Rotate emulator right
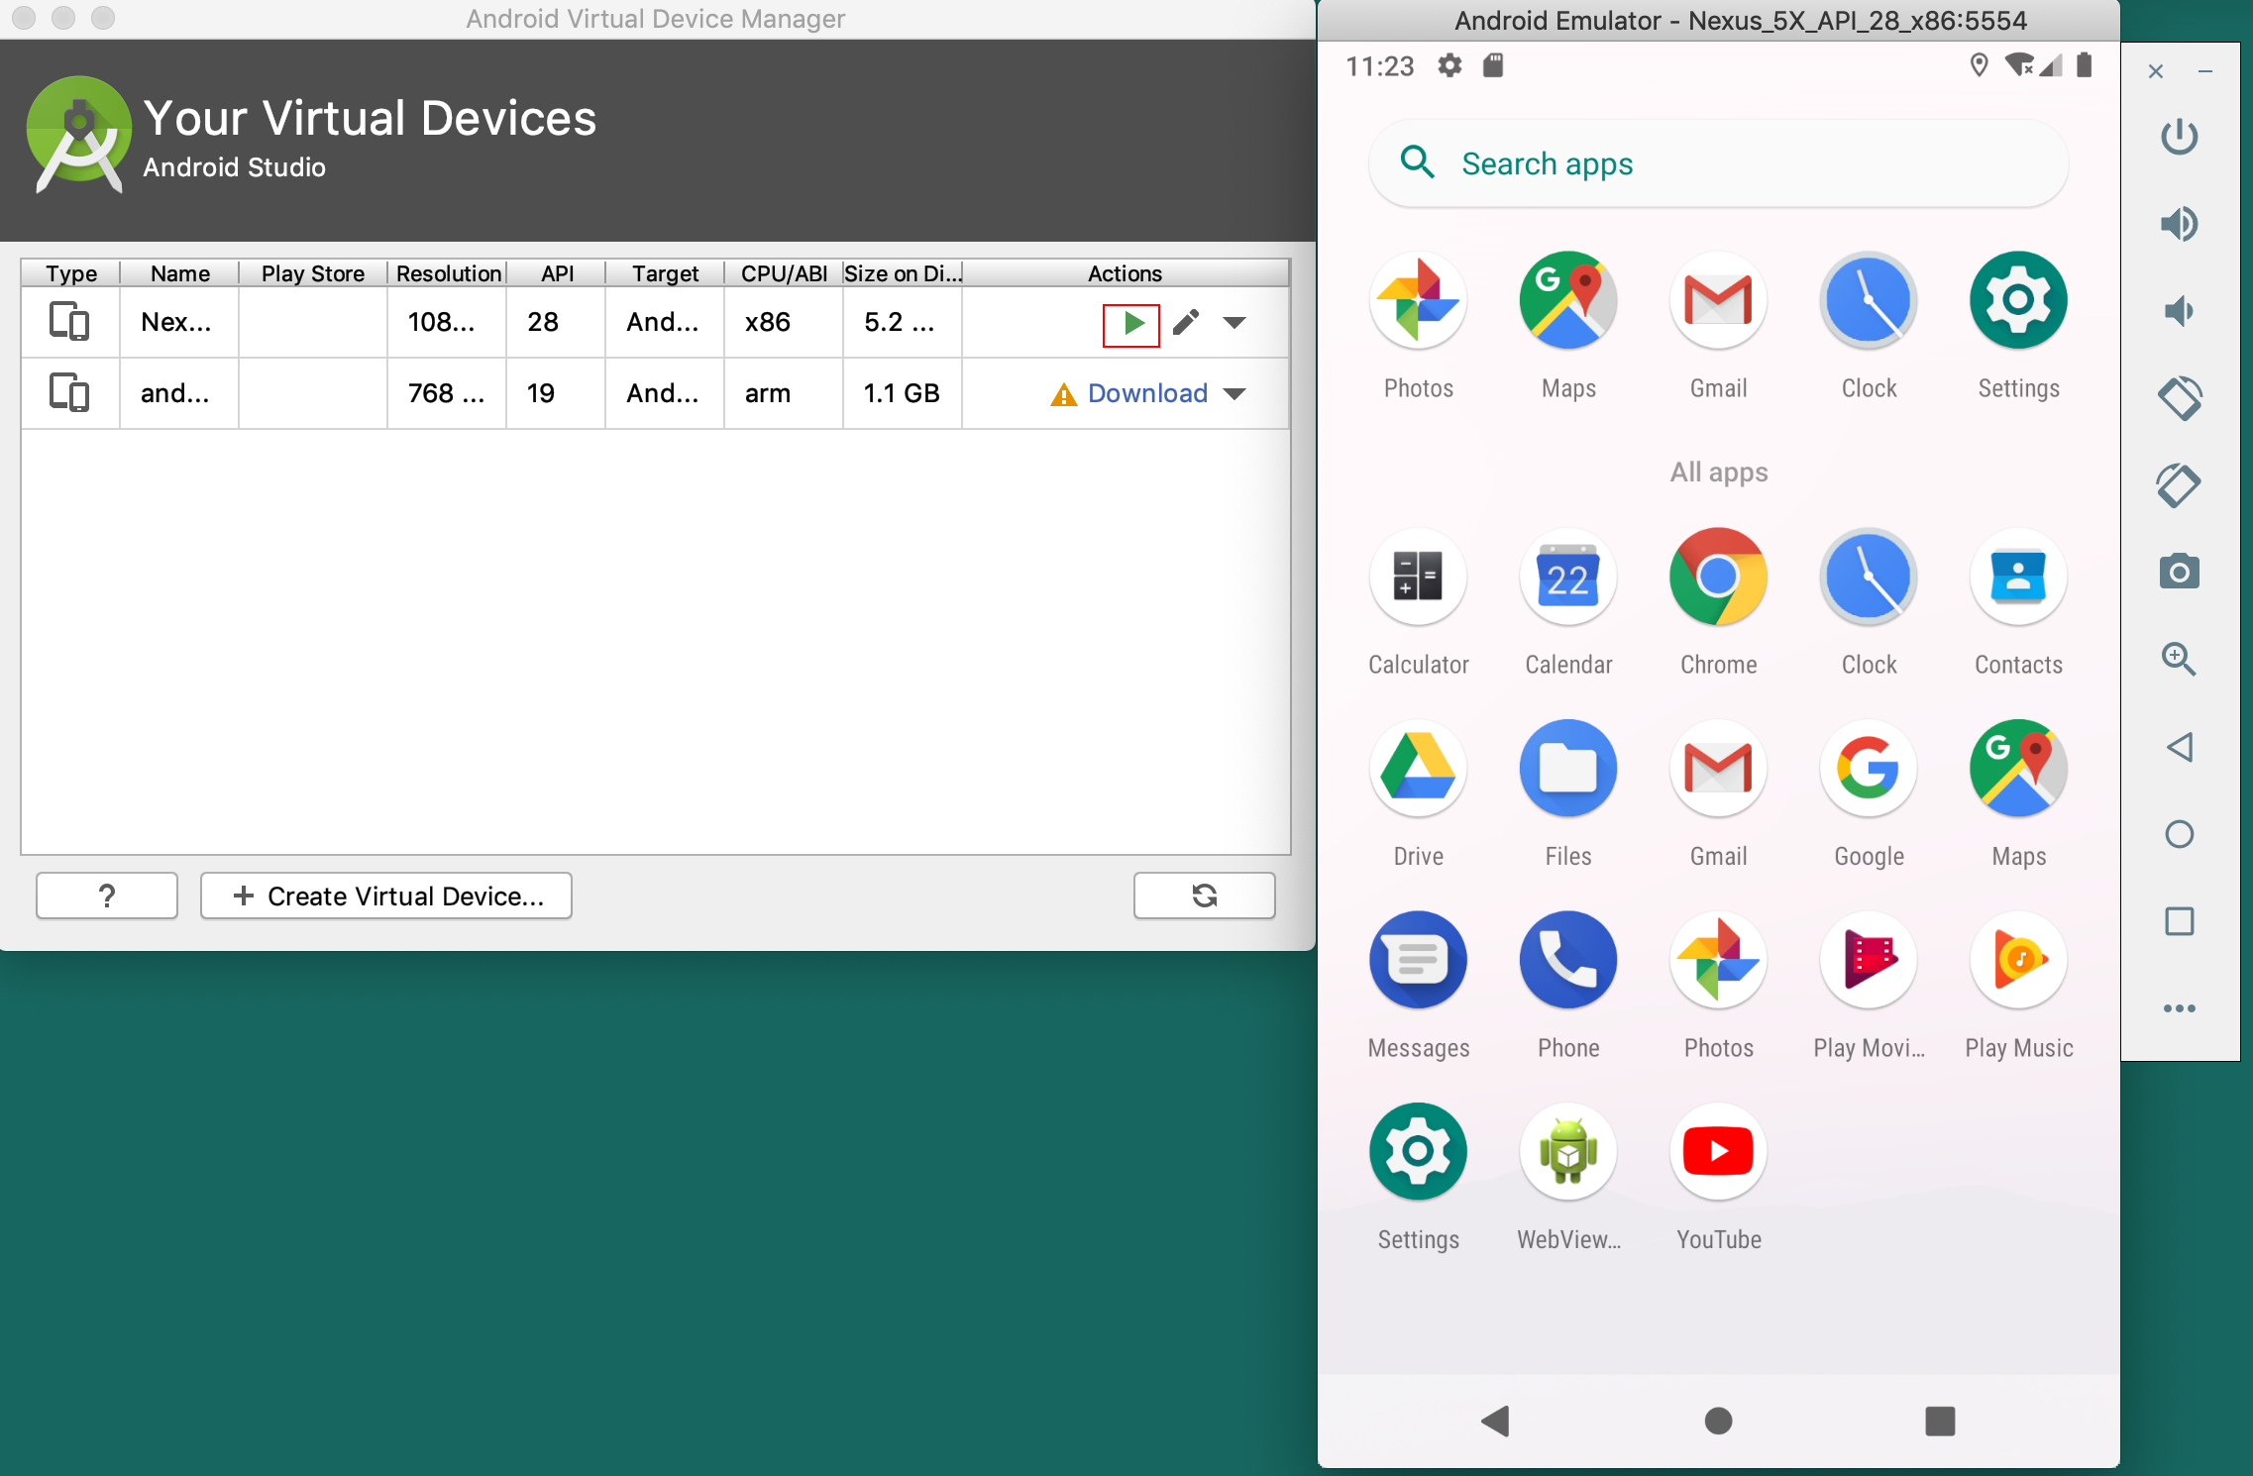This screenshot has width=2253, height=1476. (x=2180, y=485)
